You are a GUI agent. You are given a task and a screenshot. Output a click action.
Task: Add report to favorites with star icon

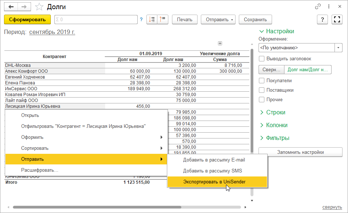pyautogui.click(x=38, y=7)
